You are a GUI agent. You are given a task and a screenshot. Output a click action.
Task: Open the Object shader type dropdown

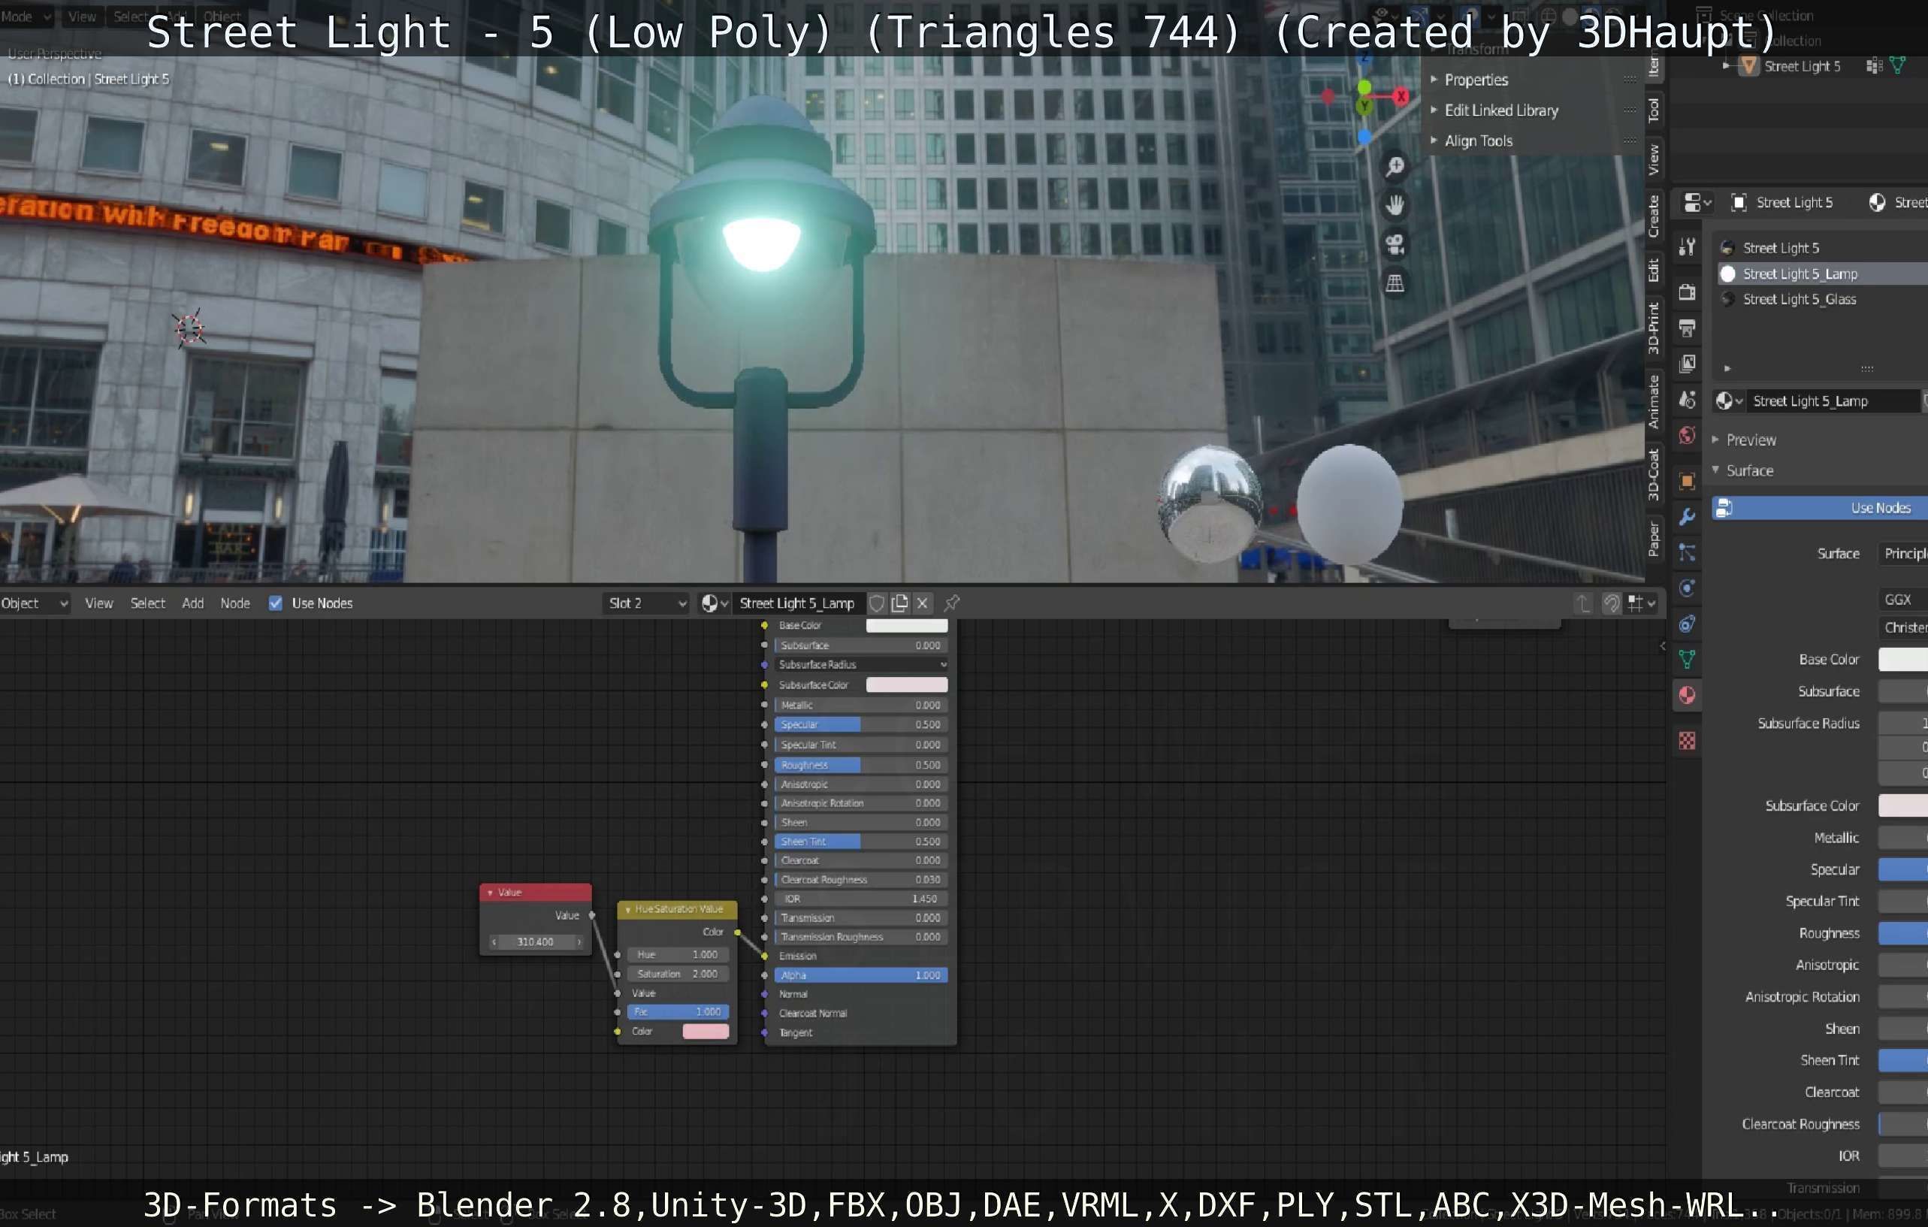click(x=35, y=603)
